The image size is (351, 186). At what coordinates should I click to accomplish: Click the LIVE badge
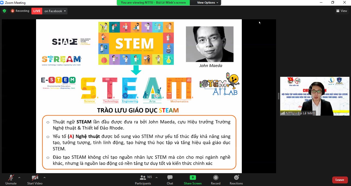(37, 11)
